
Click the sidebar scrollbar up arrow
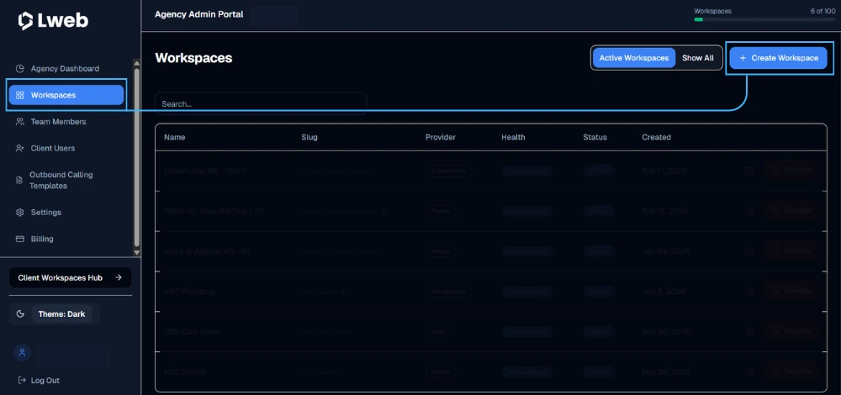point(137,63)
